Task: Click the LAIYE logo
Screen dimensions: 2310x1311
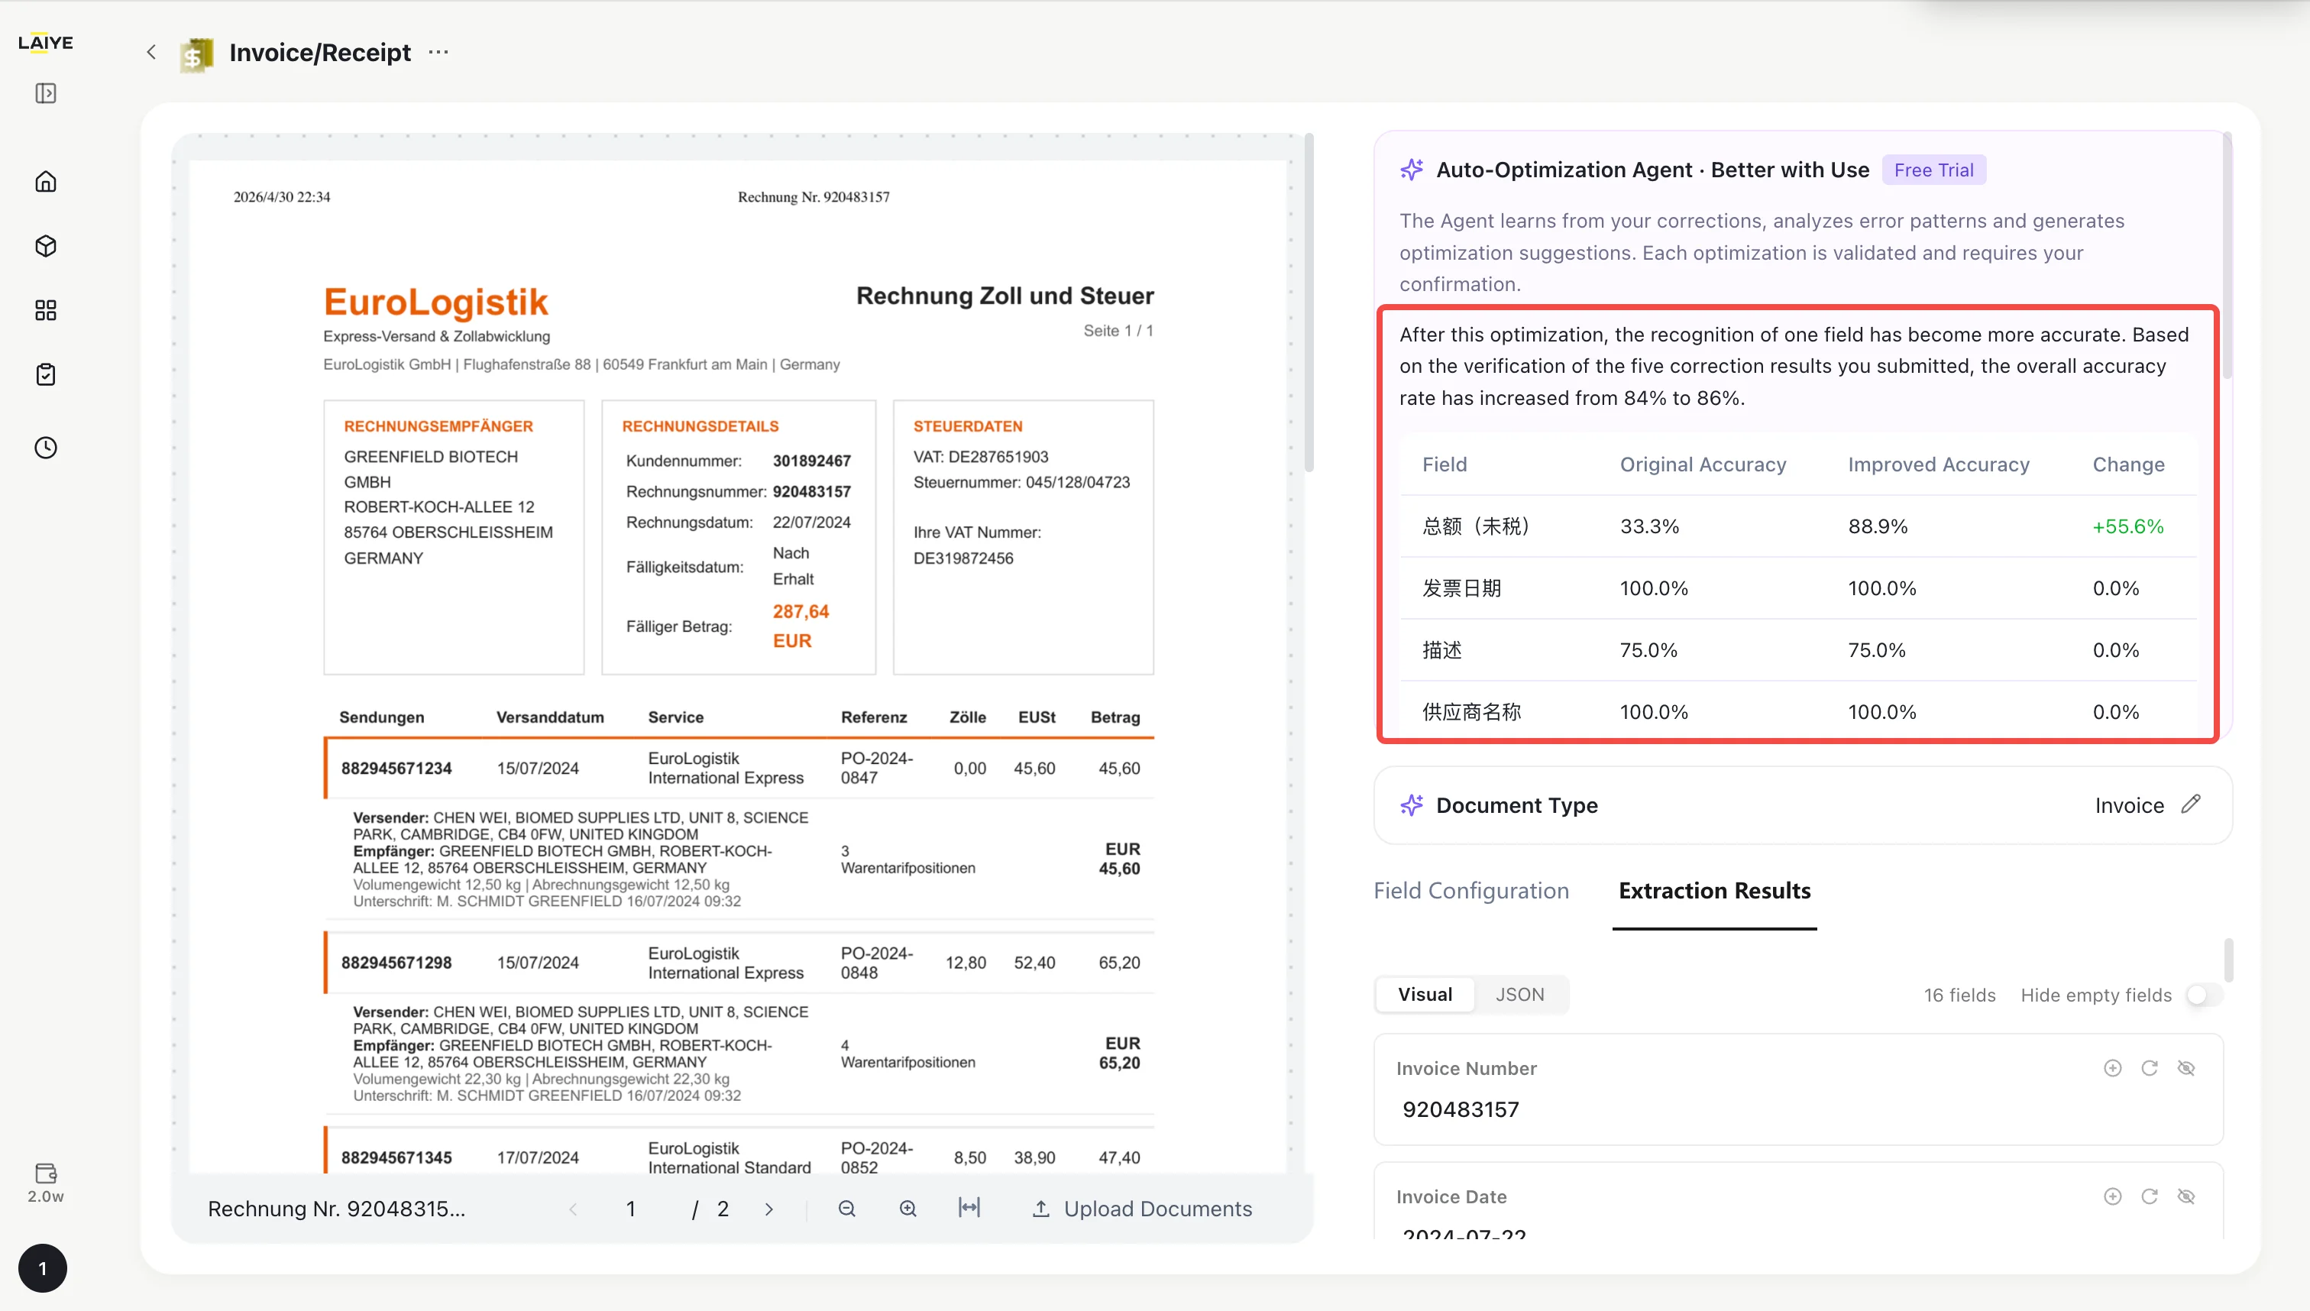Action: click(x=46, y=42)
